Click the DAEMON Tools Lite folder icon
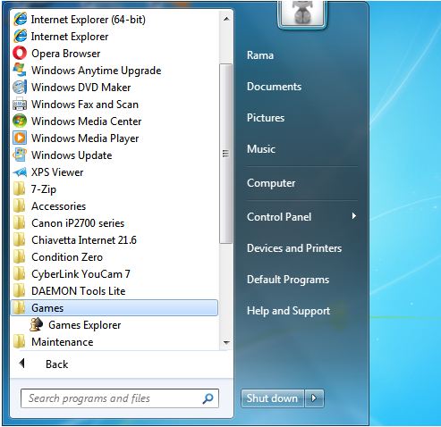 click(20, 291)
